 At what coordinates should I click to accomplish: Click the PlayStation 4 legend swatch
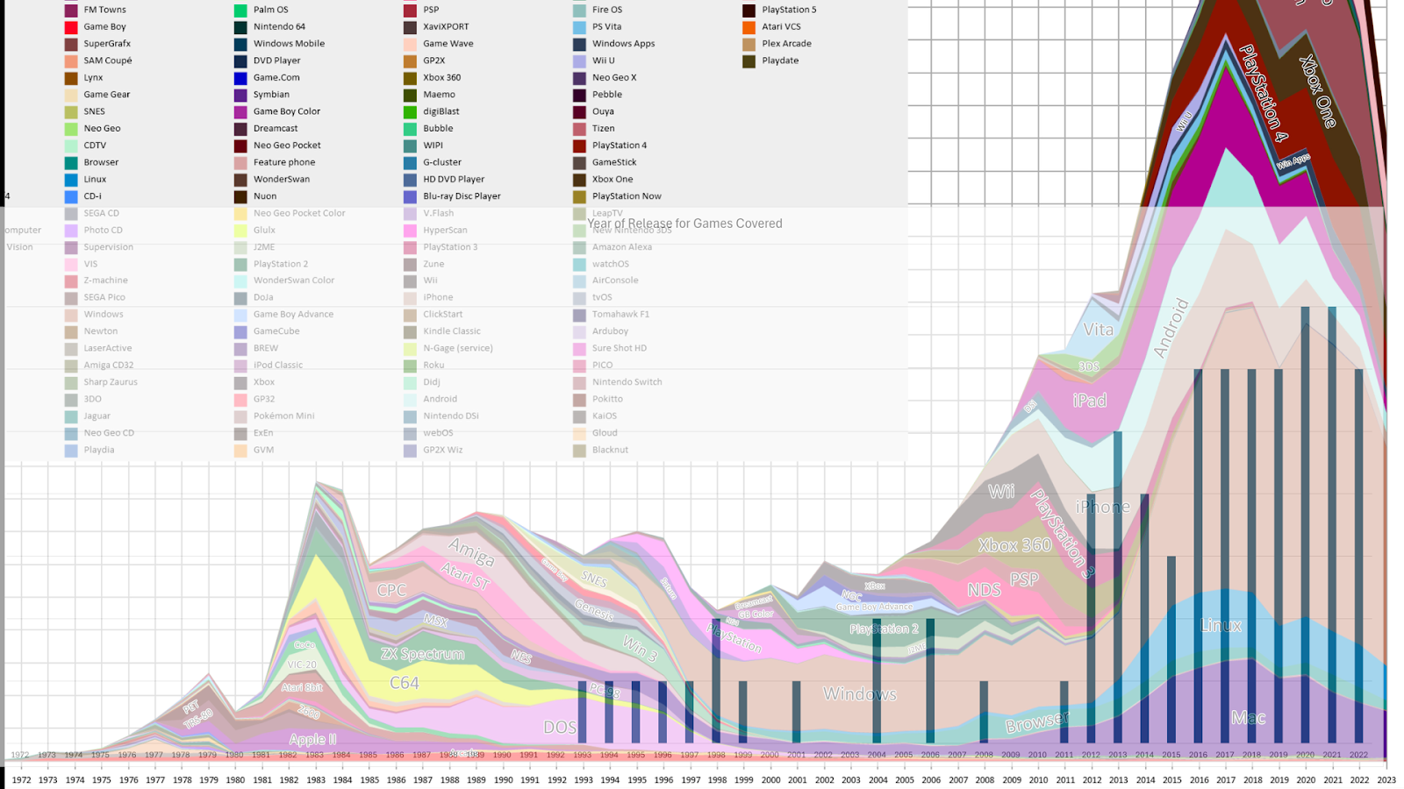click(x=579, y=146)
